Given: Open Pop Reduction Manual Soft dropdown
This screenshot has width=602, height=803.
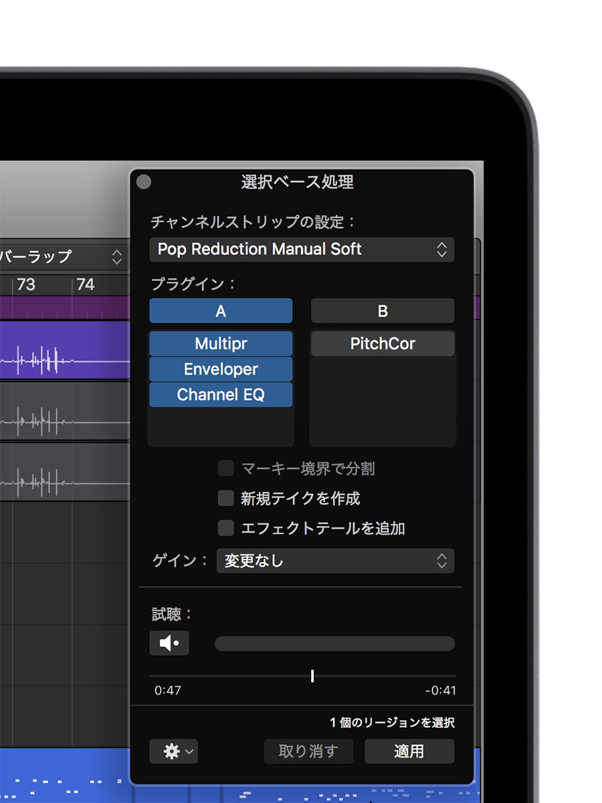Looking at the screenshot, I should point(302,250).
